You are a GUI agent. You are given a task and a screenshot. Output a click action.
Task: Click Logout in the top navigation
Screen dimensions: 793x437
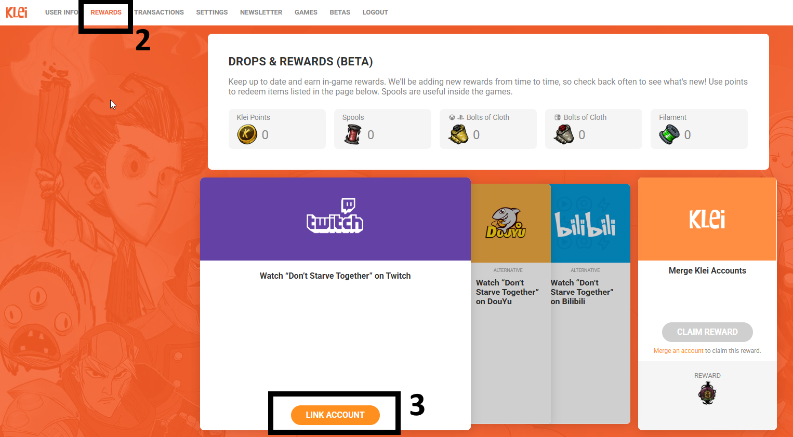click(375, 12)
